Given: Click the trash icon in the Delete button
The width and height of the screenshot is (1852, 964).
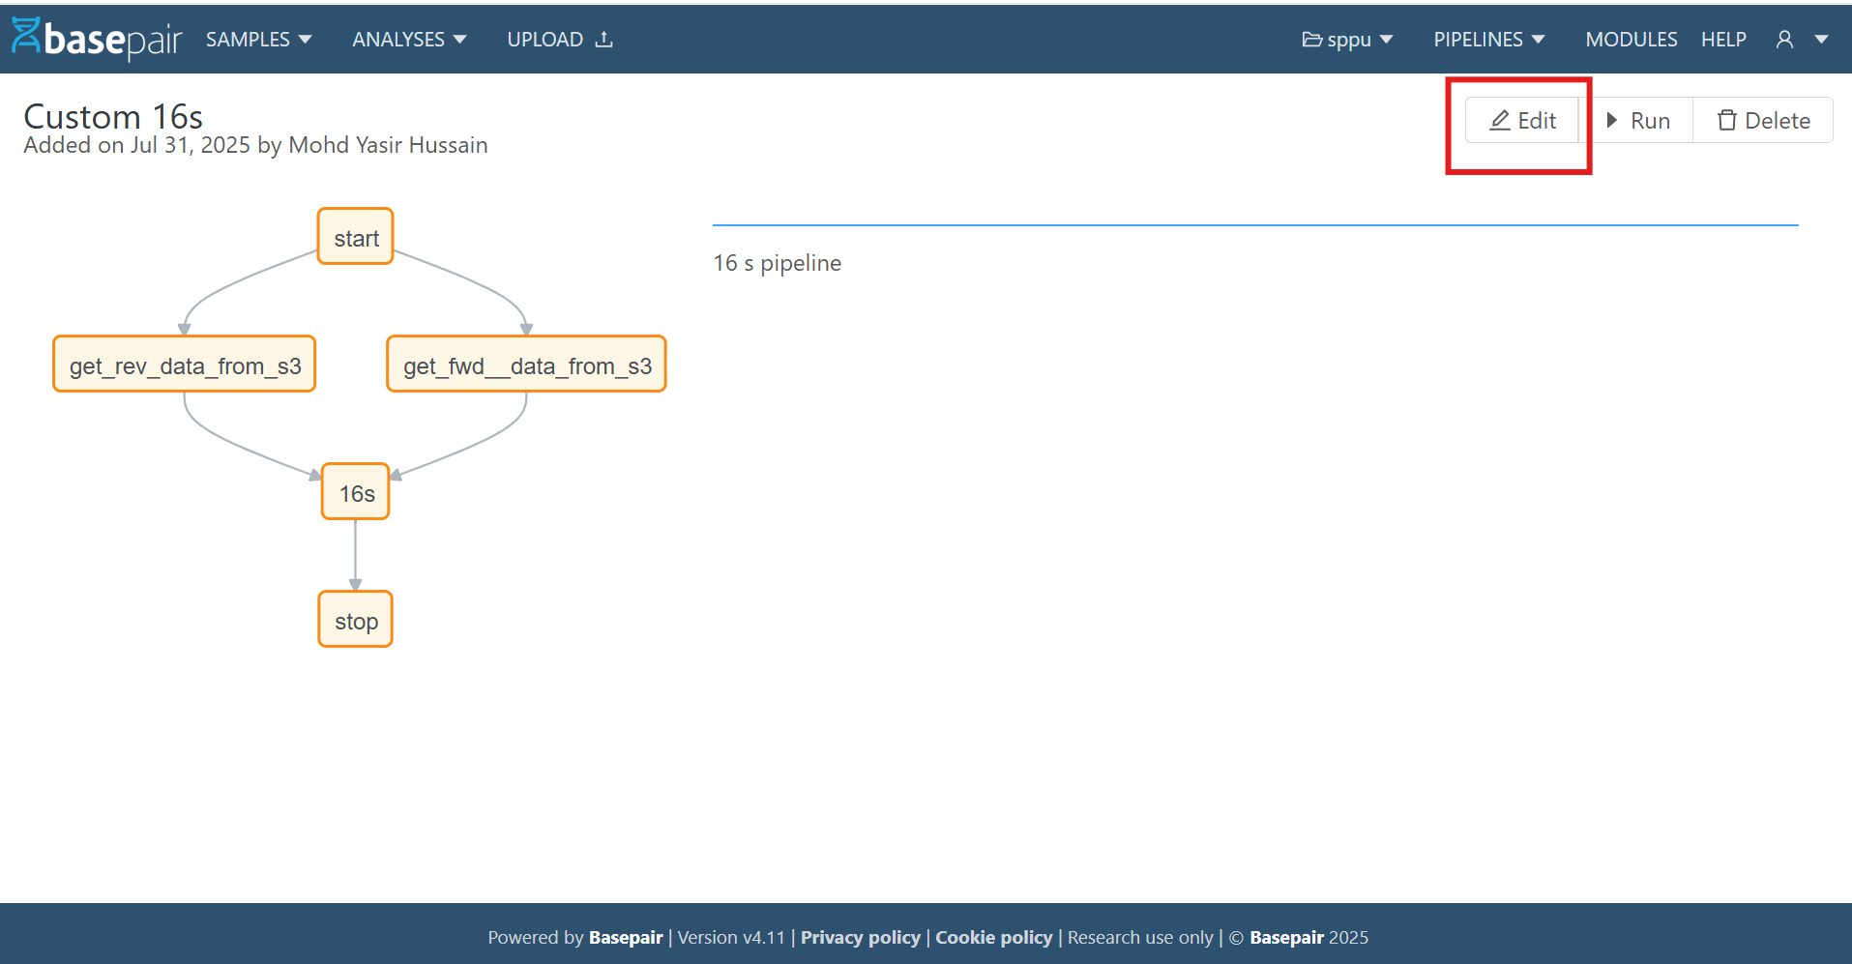Looking at the screenshot, I should coord(1727,120).
